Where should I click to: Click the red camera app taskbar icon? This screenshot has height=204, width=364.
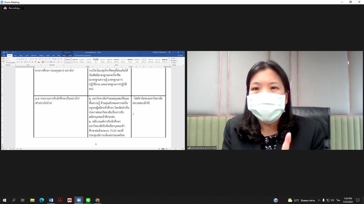tap(69, 200)
